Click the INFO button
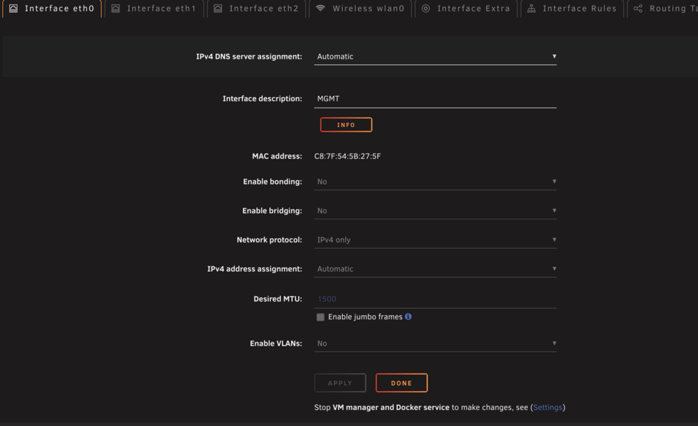Viewport: 698px width, 426px height. click(346, 125)
